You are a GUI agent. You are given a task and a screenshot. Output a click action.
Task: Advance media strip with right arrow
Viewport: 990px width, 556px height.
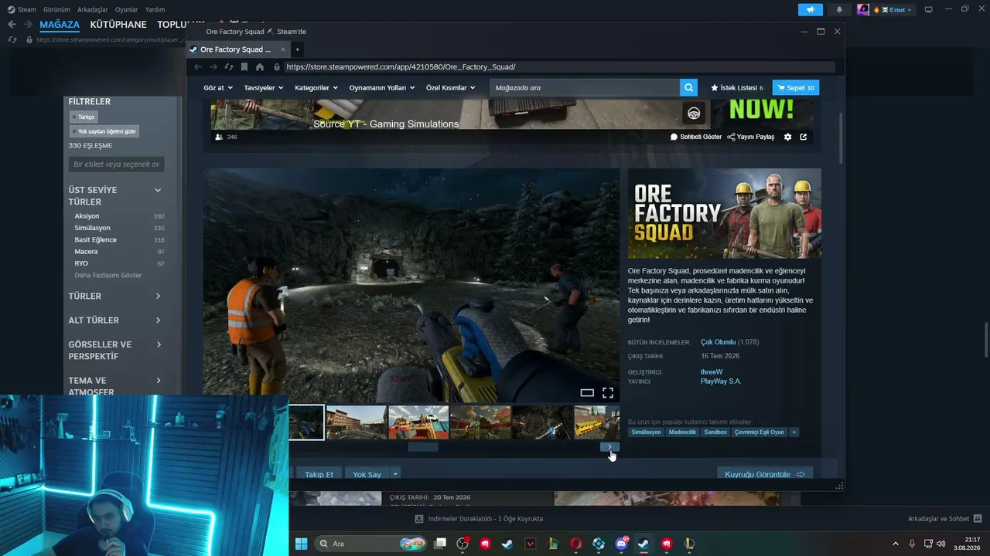[609, 447]
